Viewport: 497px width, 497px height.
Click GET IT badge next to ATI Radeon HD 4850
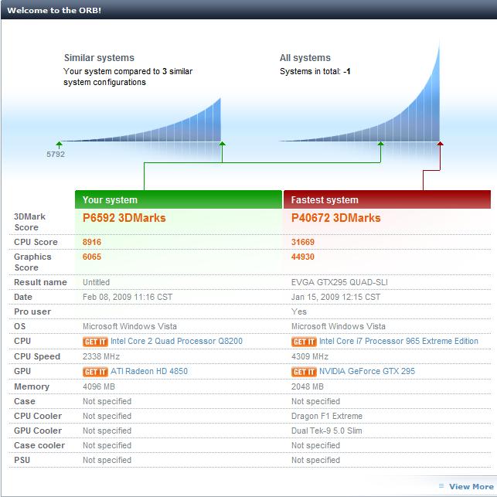[95, 372]
